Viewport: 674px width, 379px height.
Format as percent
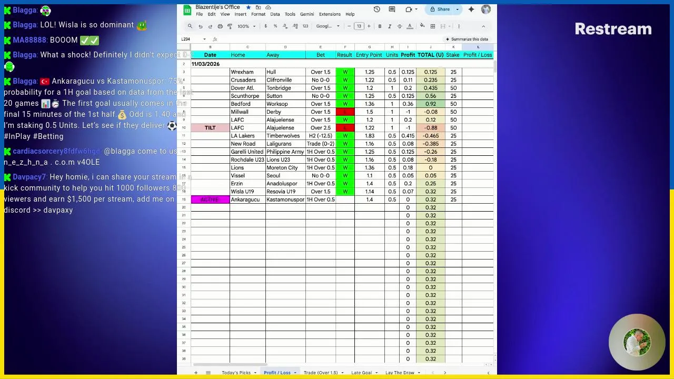coord(275,26)
